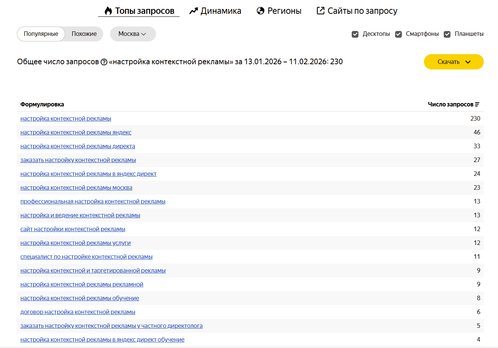The image size is (498, 348).
Task: Open the настройка контекстной рекламы яндекс link
Action: click(76, 132)
